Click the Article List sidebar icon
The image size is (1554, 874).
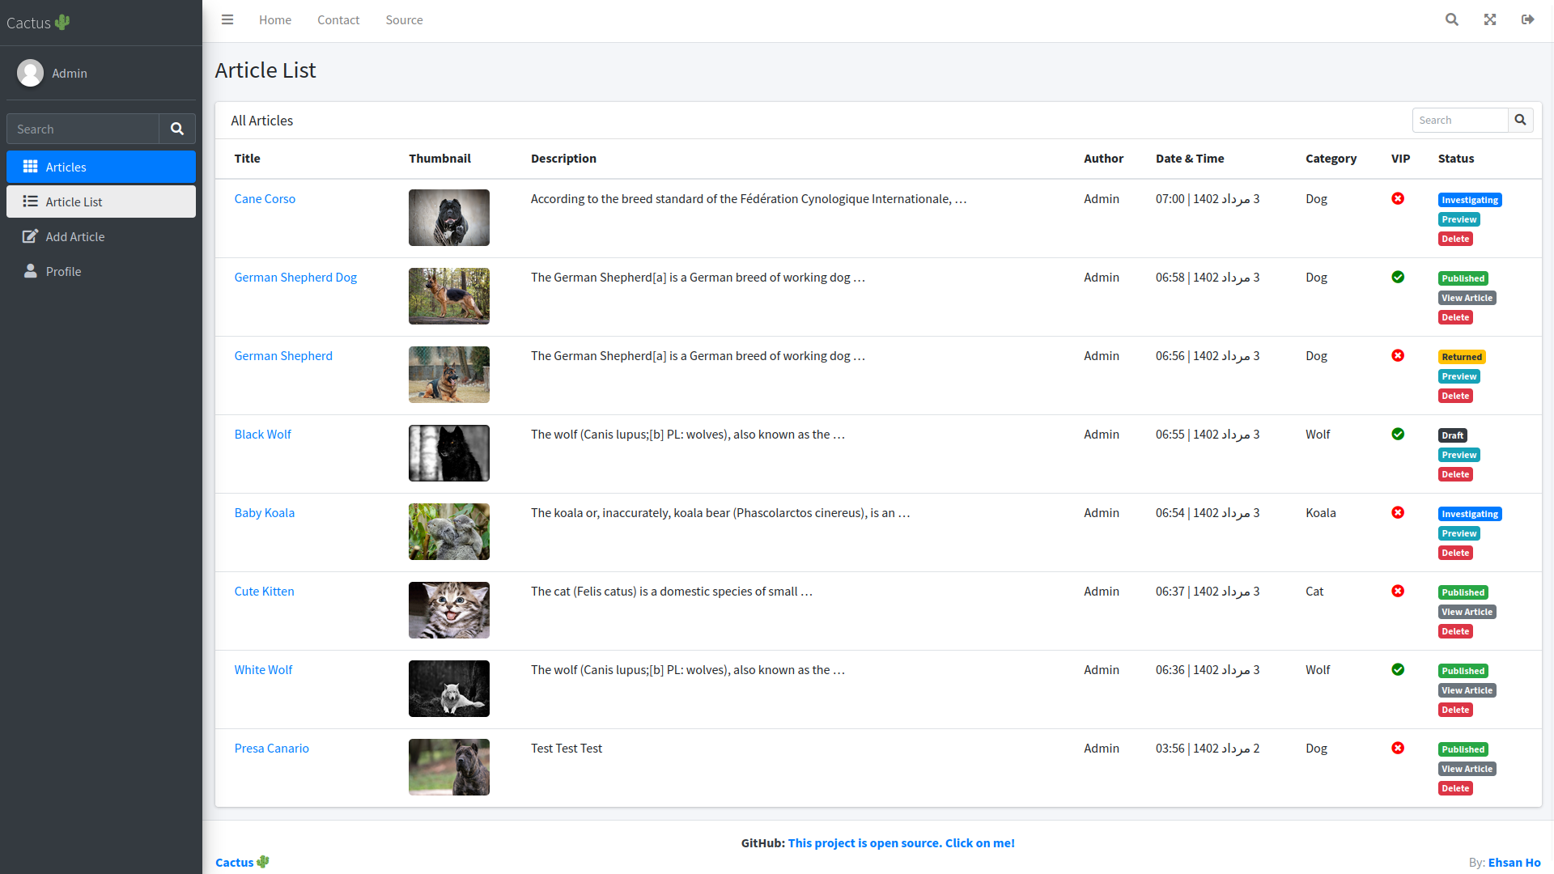coord(30,202)
